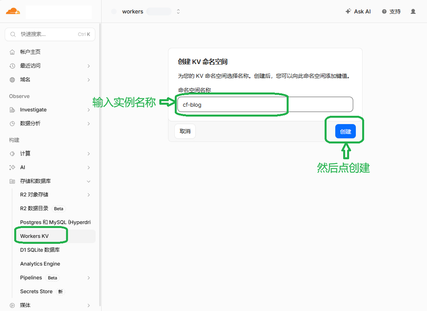Viewport: 427px width, 311px height.
Task: Click the 命名空间名称 field label
Action: [x=195, y=90]
